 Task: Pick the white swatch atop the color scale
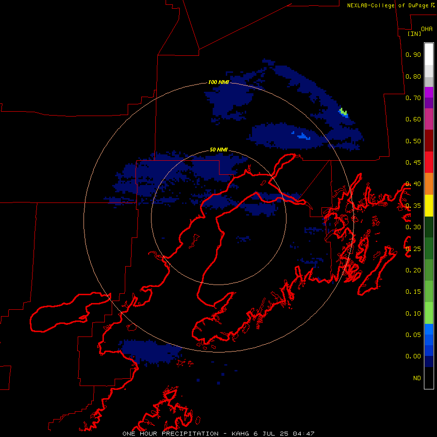[429, 54]
